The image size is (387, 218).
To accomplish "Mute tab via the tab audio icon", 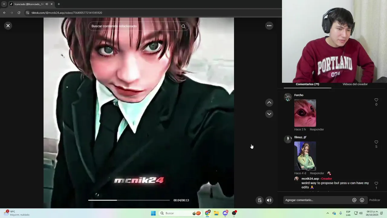I will [47, 4].
